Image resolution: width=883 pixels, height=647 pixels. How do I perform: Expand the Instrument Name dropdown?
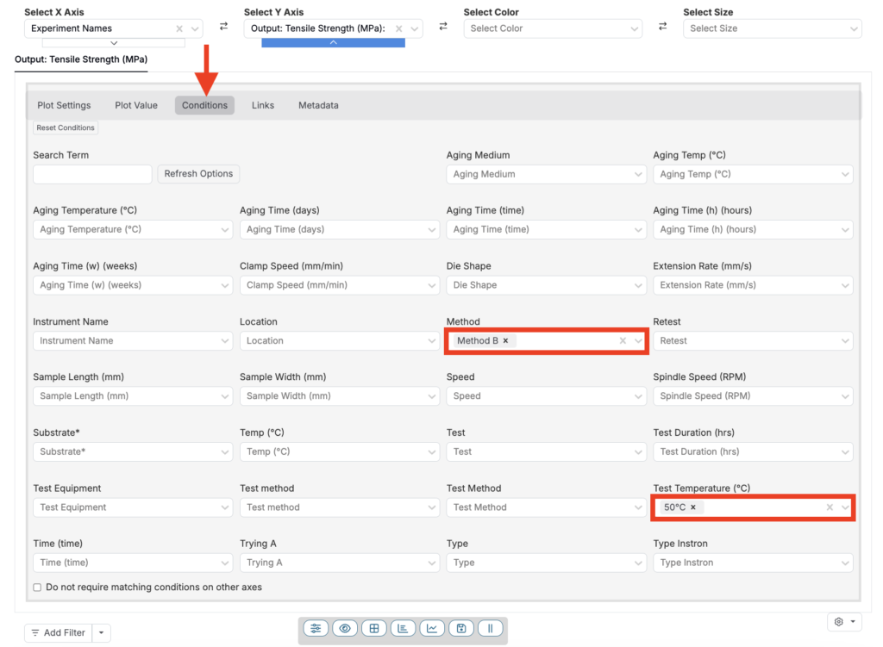click(132, 341)
